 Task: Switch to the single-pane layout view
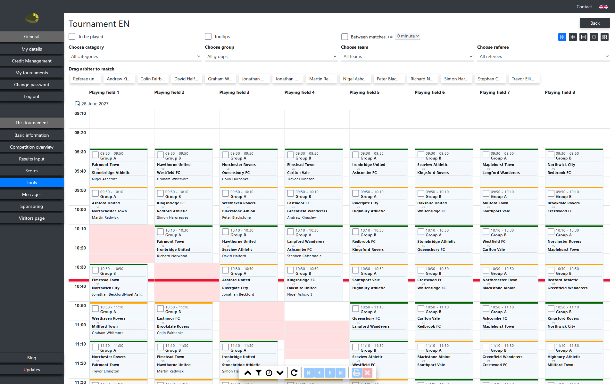594,37
